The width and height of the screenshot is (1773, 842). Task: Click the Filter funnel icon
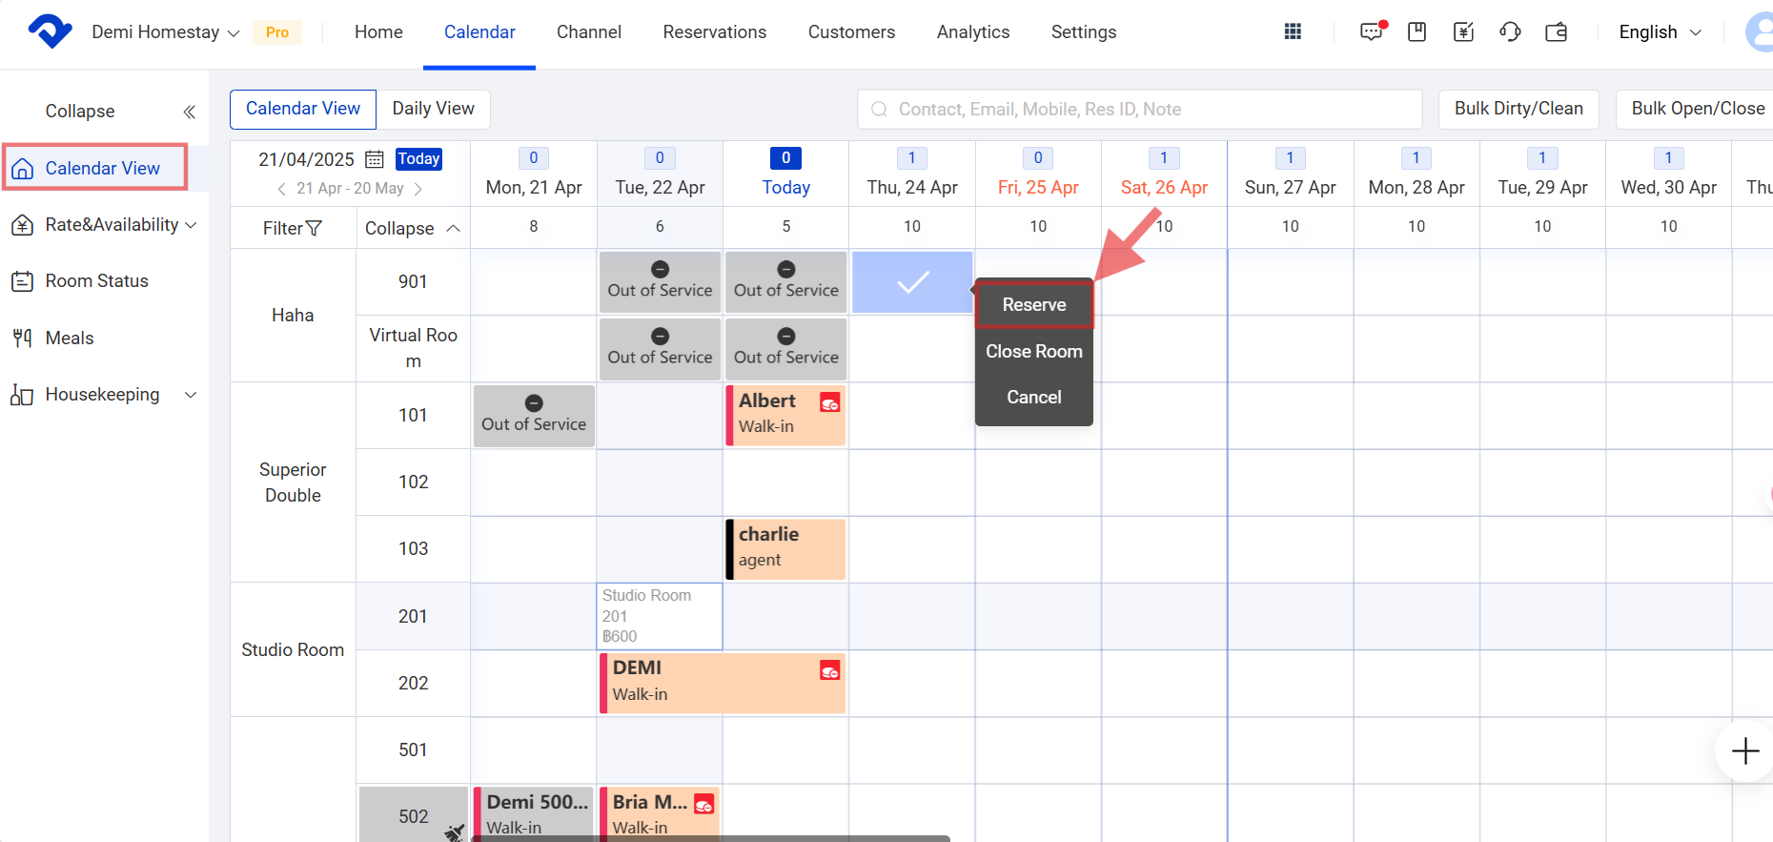313,228
